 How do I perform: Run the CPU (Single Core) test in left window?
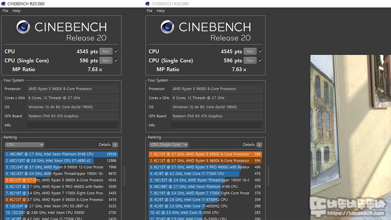(106, 60)
